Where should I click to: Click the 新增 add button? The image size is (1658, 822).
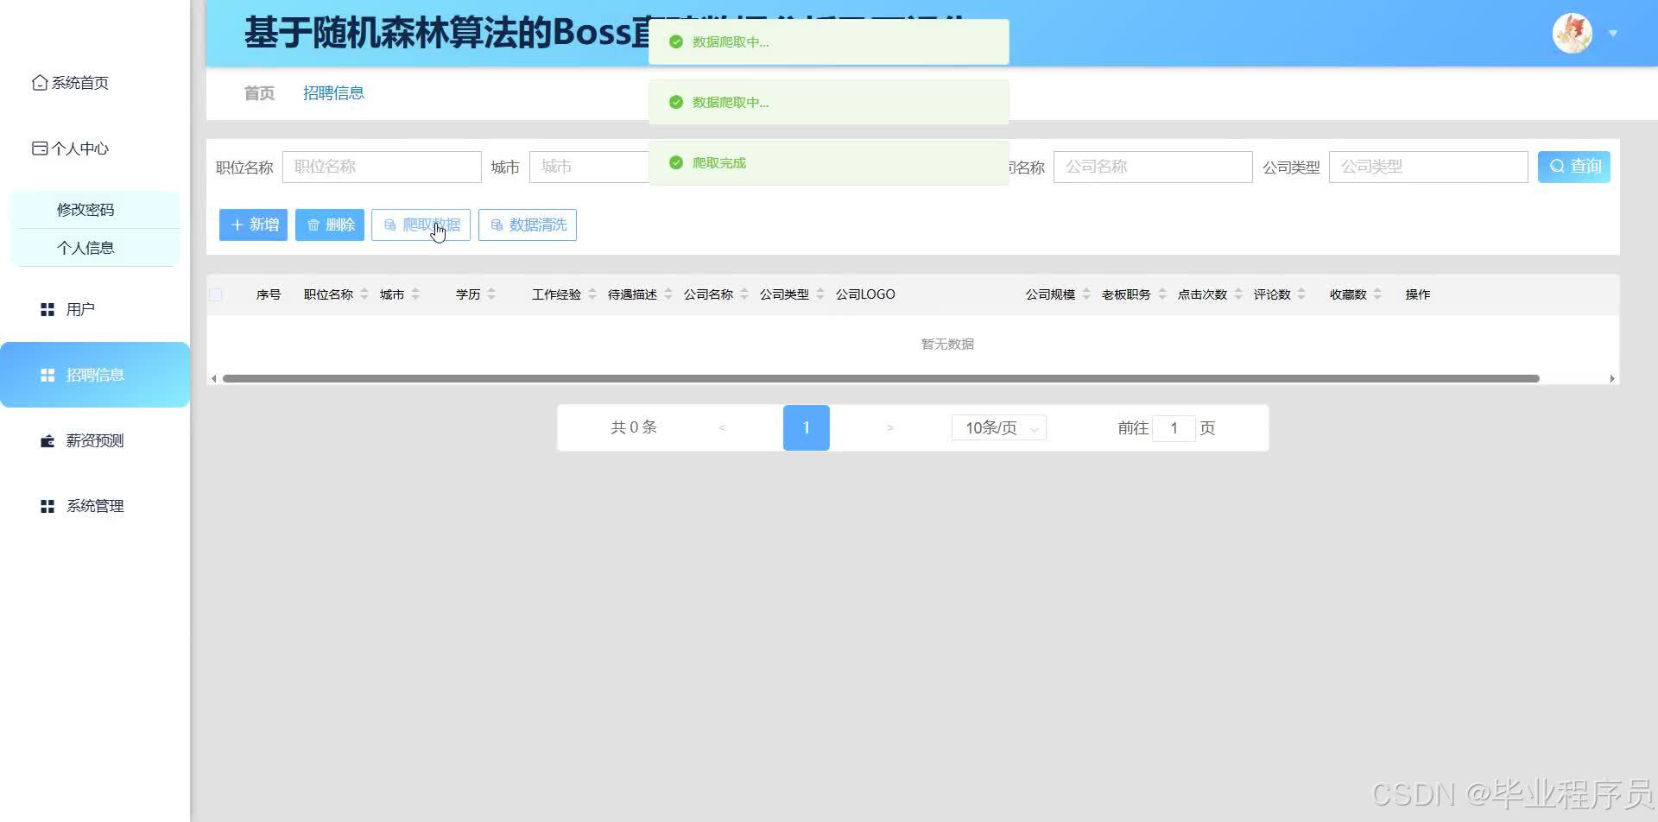(x=253, y=225)
